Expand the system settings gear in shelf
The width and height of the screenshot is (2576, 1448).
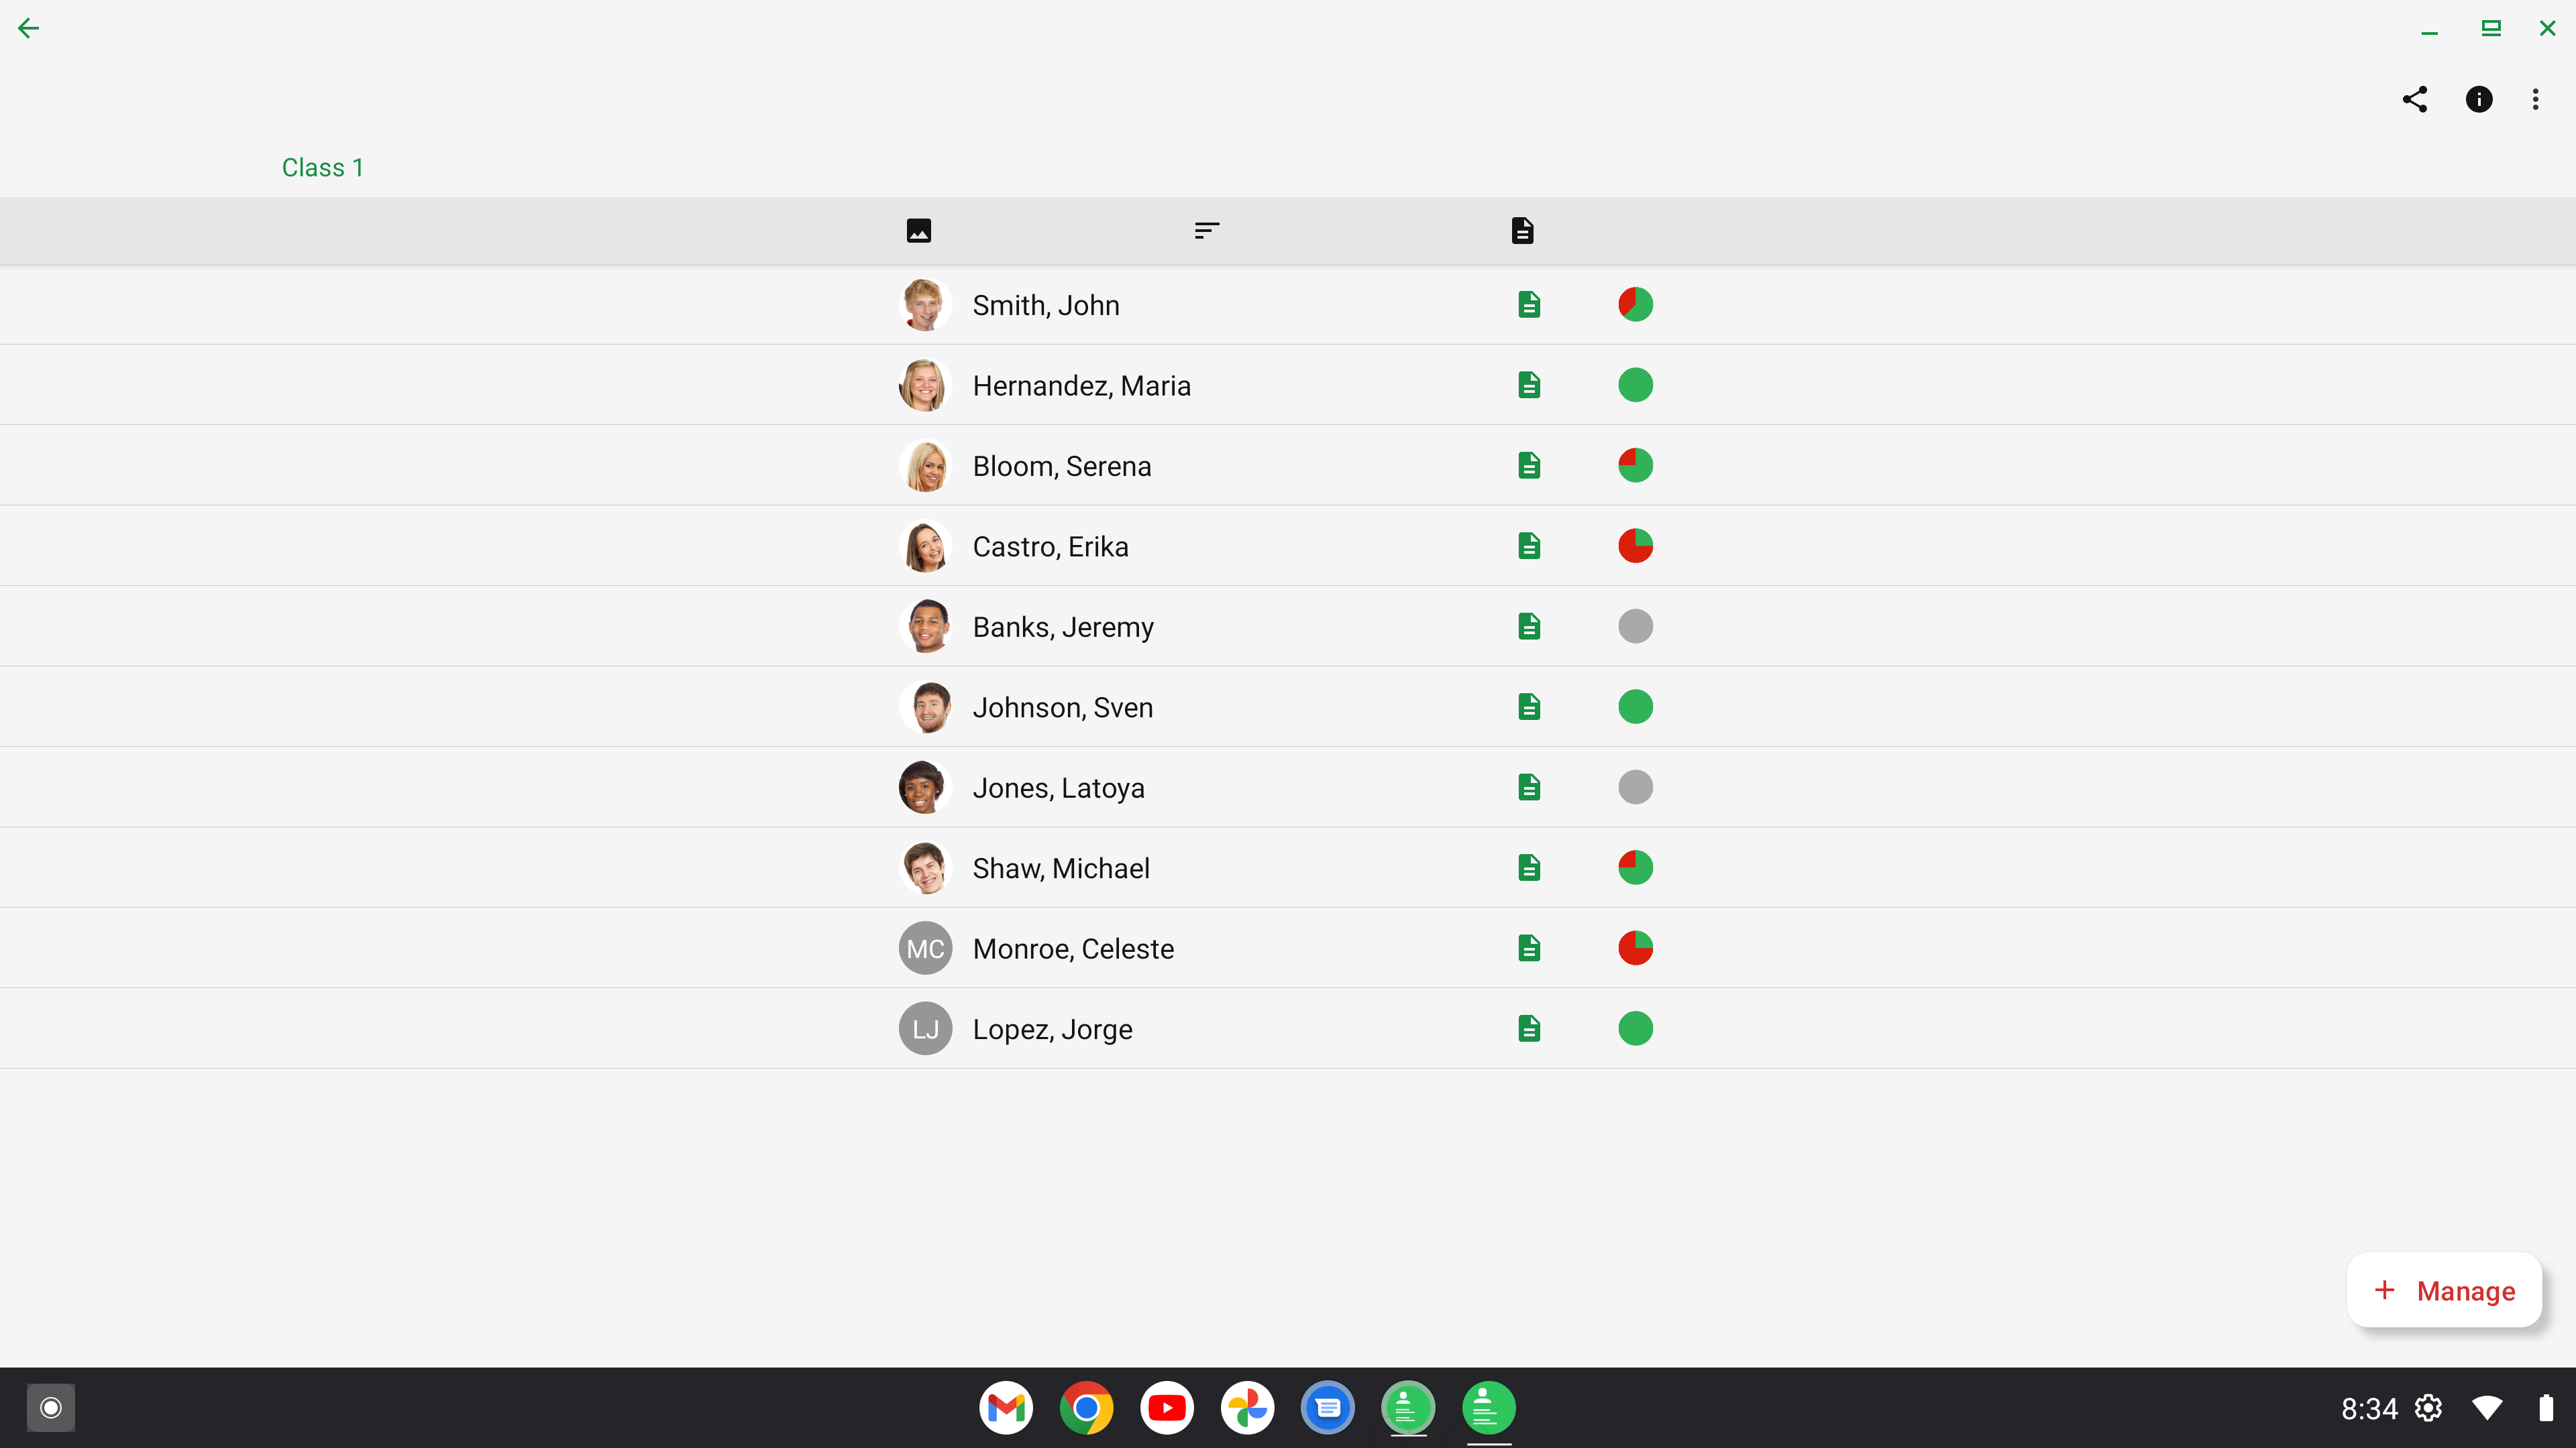(2429, 1408)
